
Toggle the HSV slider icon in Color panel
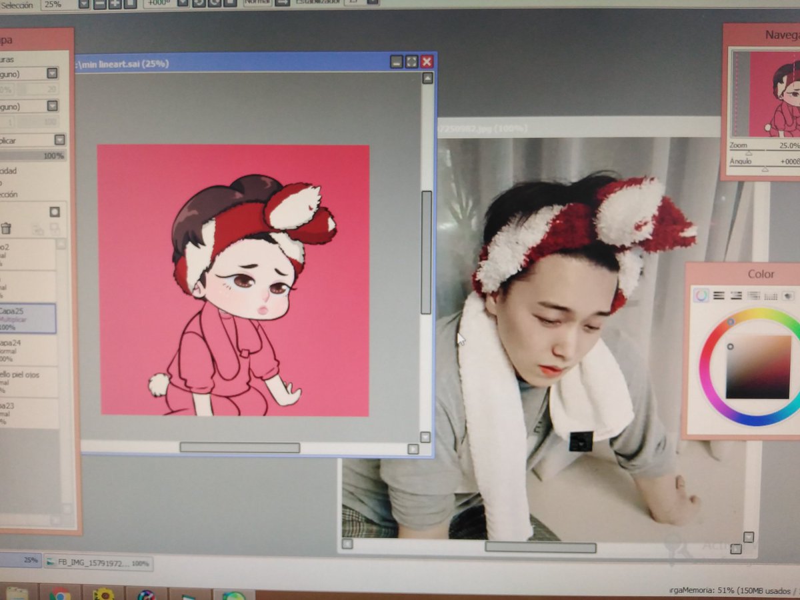[x=736, y=295]
